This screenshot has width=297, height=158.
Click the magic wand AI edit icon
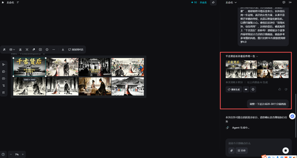coord(4,49)
